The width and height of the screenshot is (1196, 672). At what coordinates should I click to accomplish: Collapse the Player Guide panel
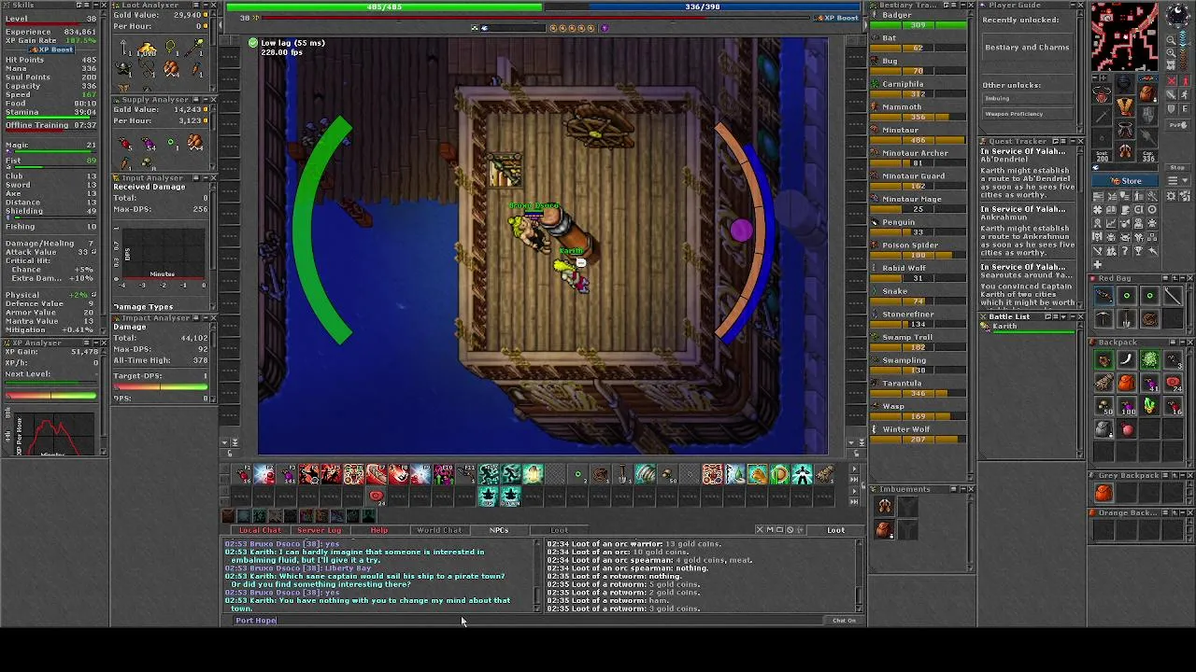pyautogui.click(x=1073, y=5)
